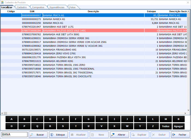Screen dimensions: 191x139
Task: Open the Compostos tab
Action: pyautogui.click(x=38, y=7)
